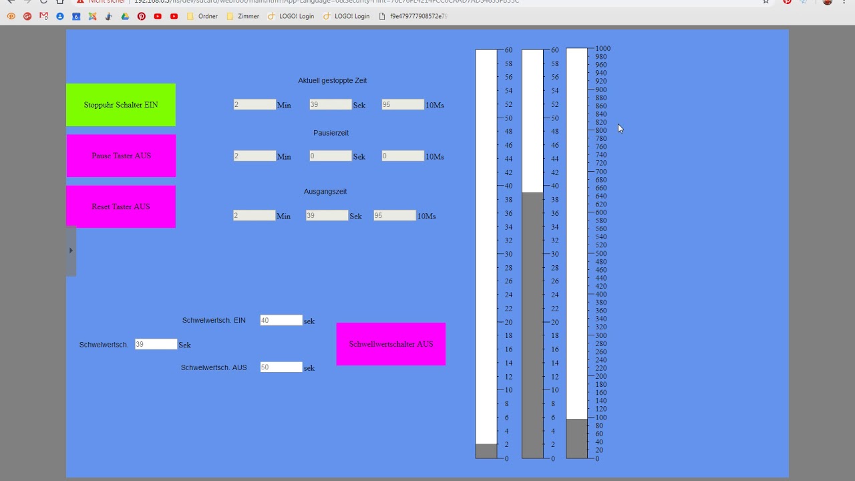Viewport: 855px width, 481px height.
Task: Focus the Min field under Pausierzeit
Action: 254,156
